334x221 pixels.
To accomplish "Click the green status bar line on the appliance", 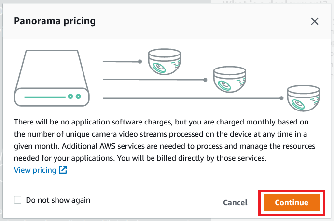I will point(45,97).
